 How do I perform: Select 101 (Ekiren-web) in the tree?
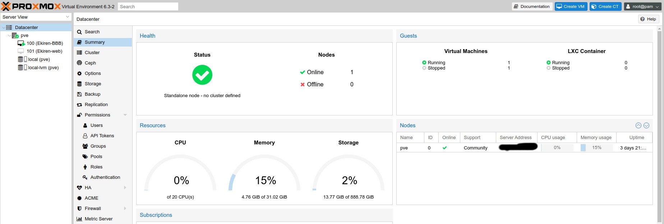pos(45,51)
